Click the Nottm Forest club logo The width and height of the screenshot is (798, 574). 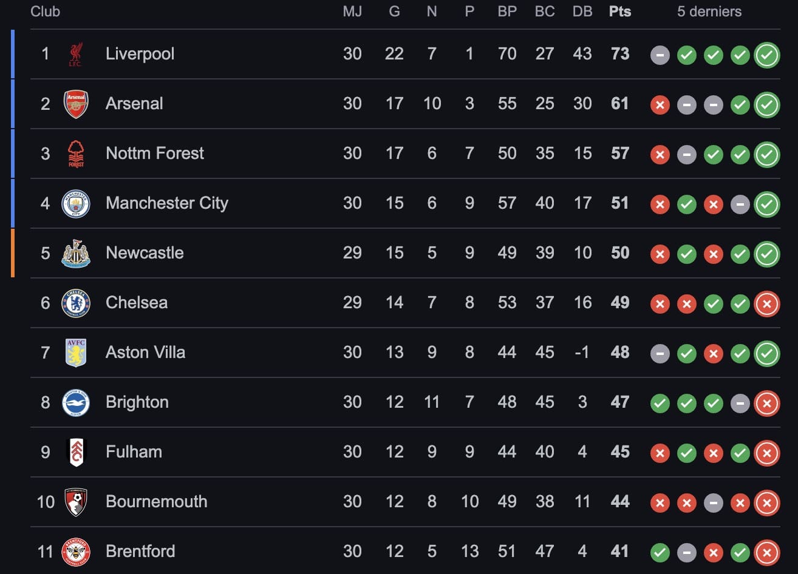tap(76, 154)
